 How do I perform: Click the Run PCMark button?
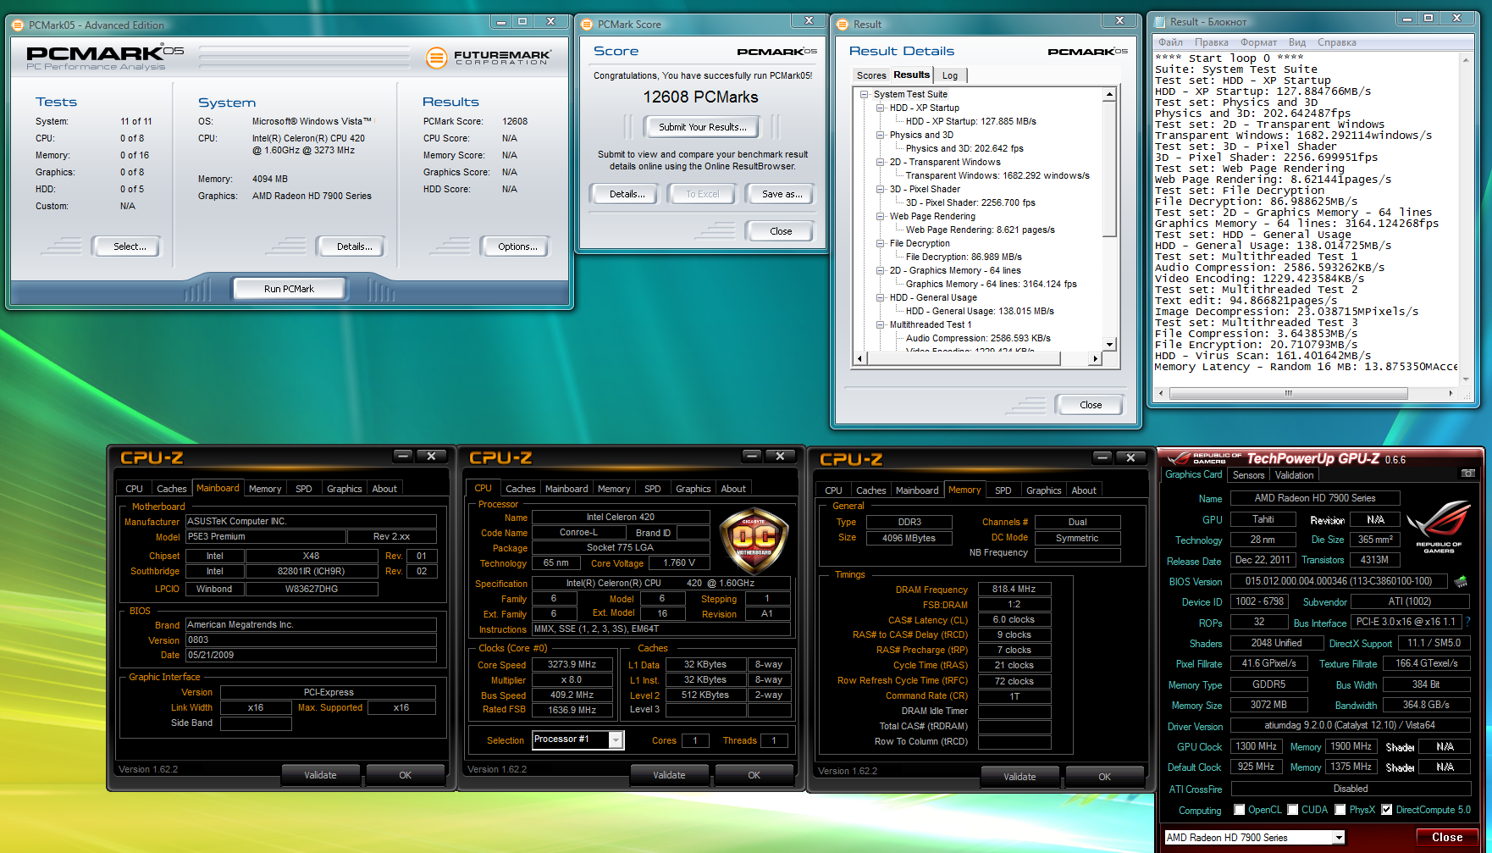(289, 289)
